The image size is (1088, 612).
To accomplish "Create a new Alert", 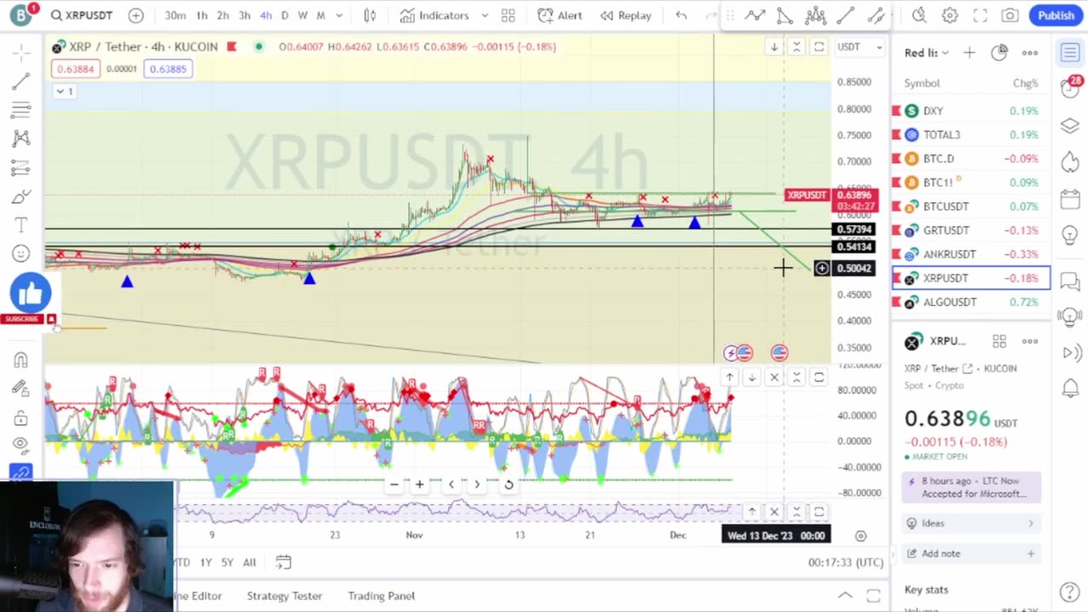I will [560, 15].
